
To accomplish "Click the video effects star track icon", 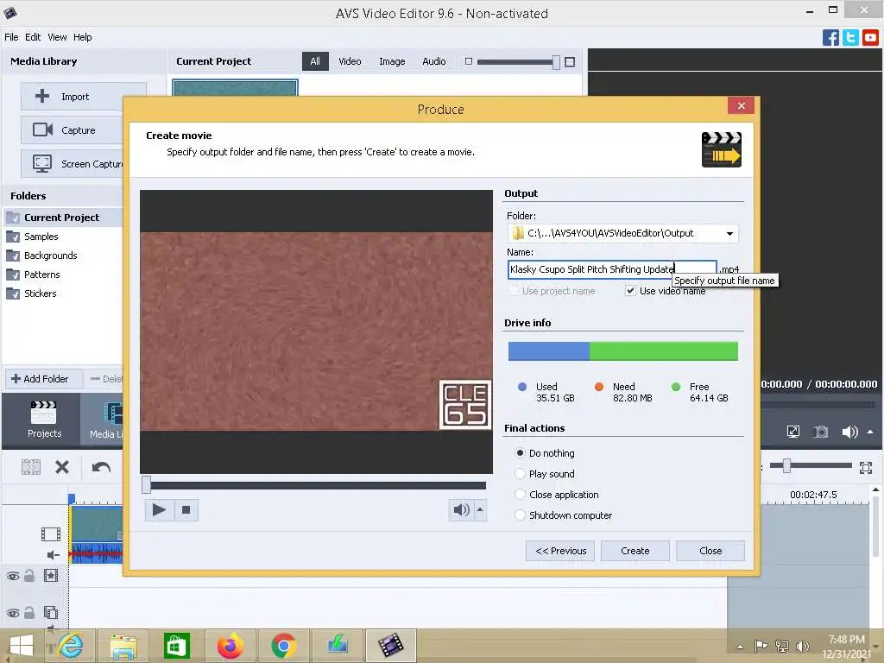I will point(51,576).
